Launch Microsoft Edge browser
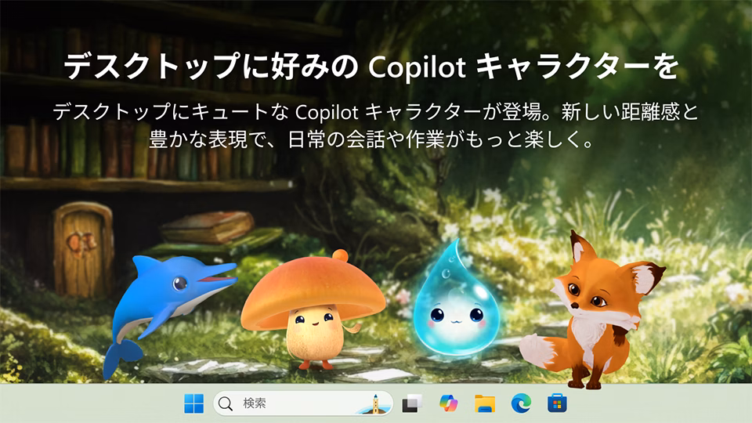The height and width of the screenshot is (423, 752). click(521, 403)
